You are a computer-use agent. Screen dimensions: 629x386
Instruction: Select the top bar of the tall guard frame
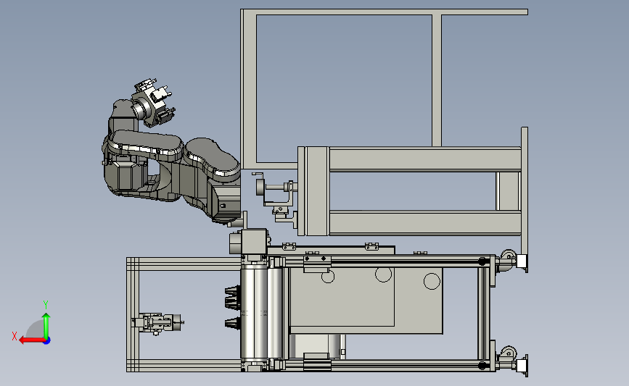coord(385,12)
